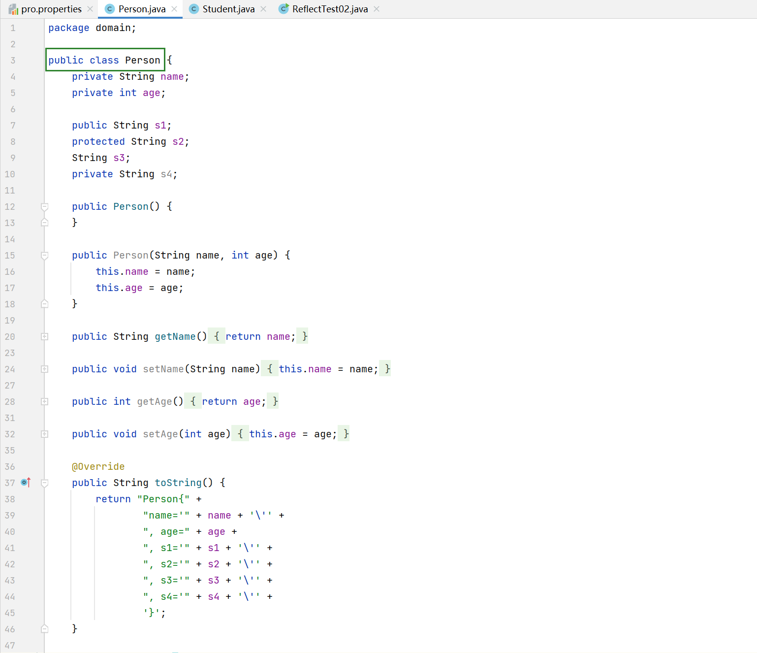Click 'this.name' on line 16
This screenshot has width=757, height=653.
click(122, 272)
